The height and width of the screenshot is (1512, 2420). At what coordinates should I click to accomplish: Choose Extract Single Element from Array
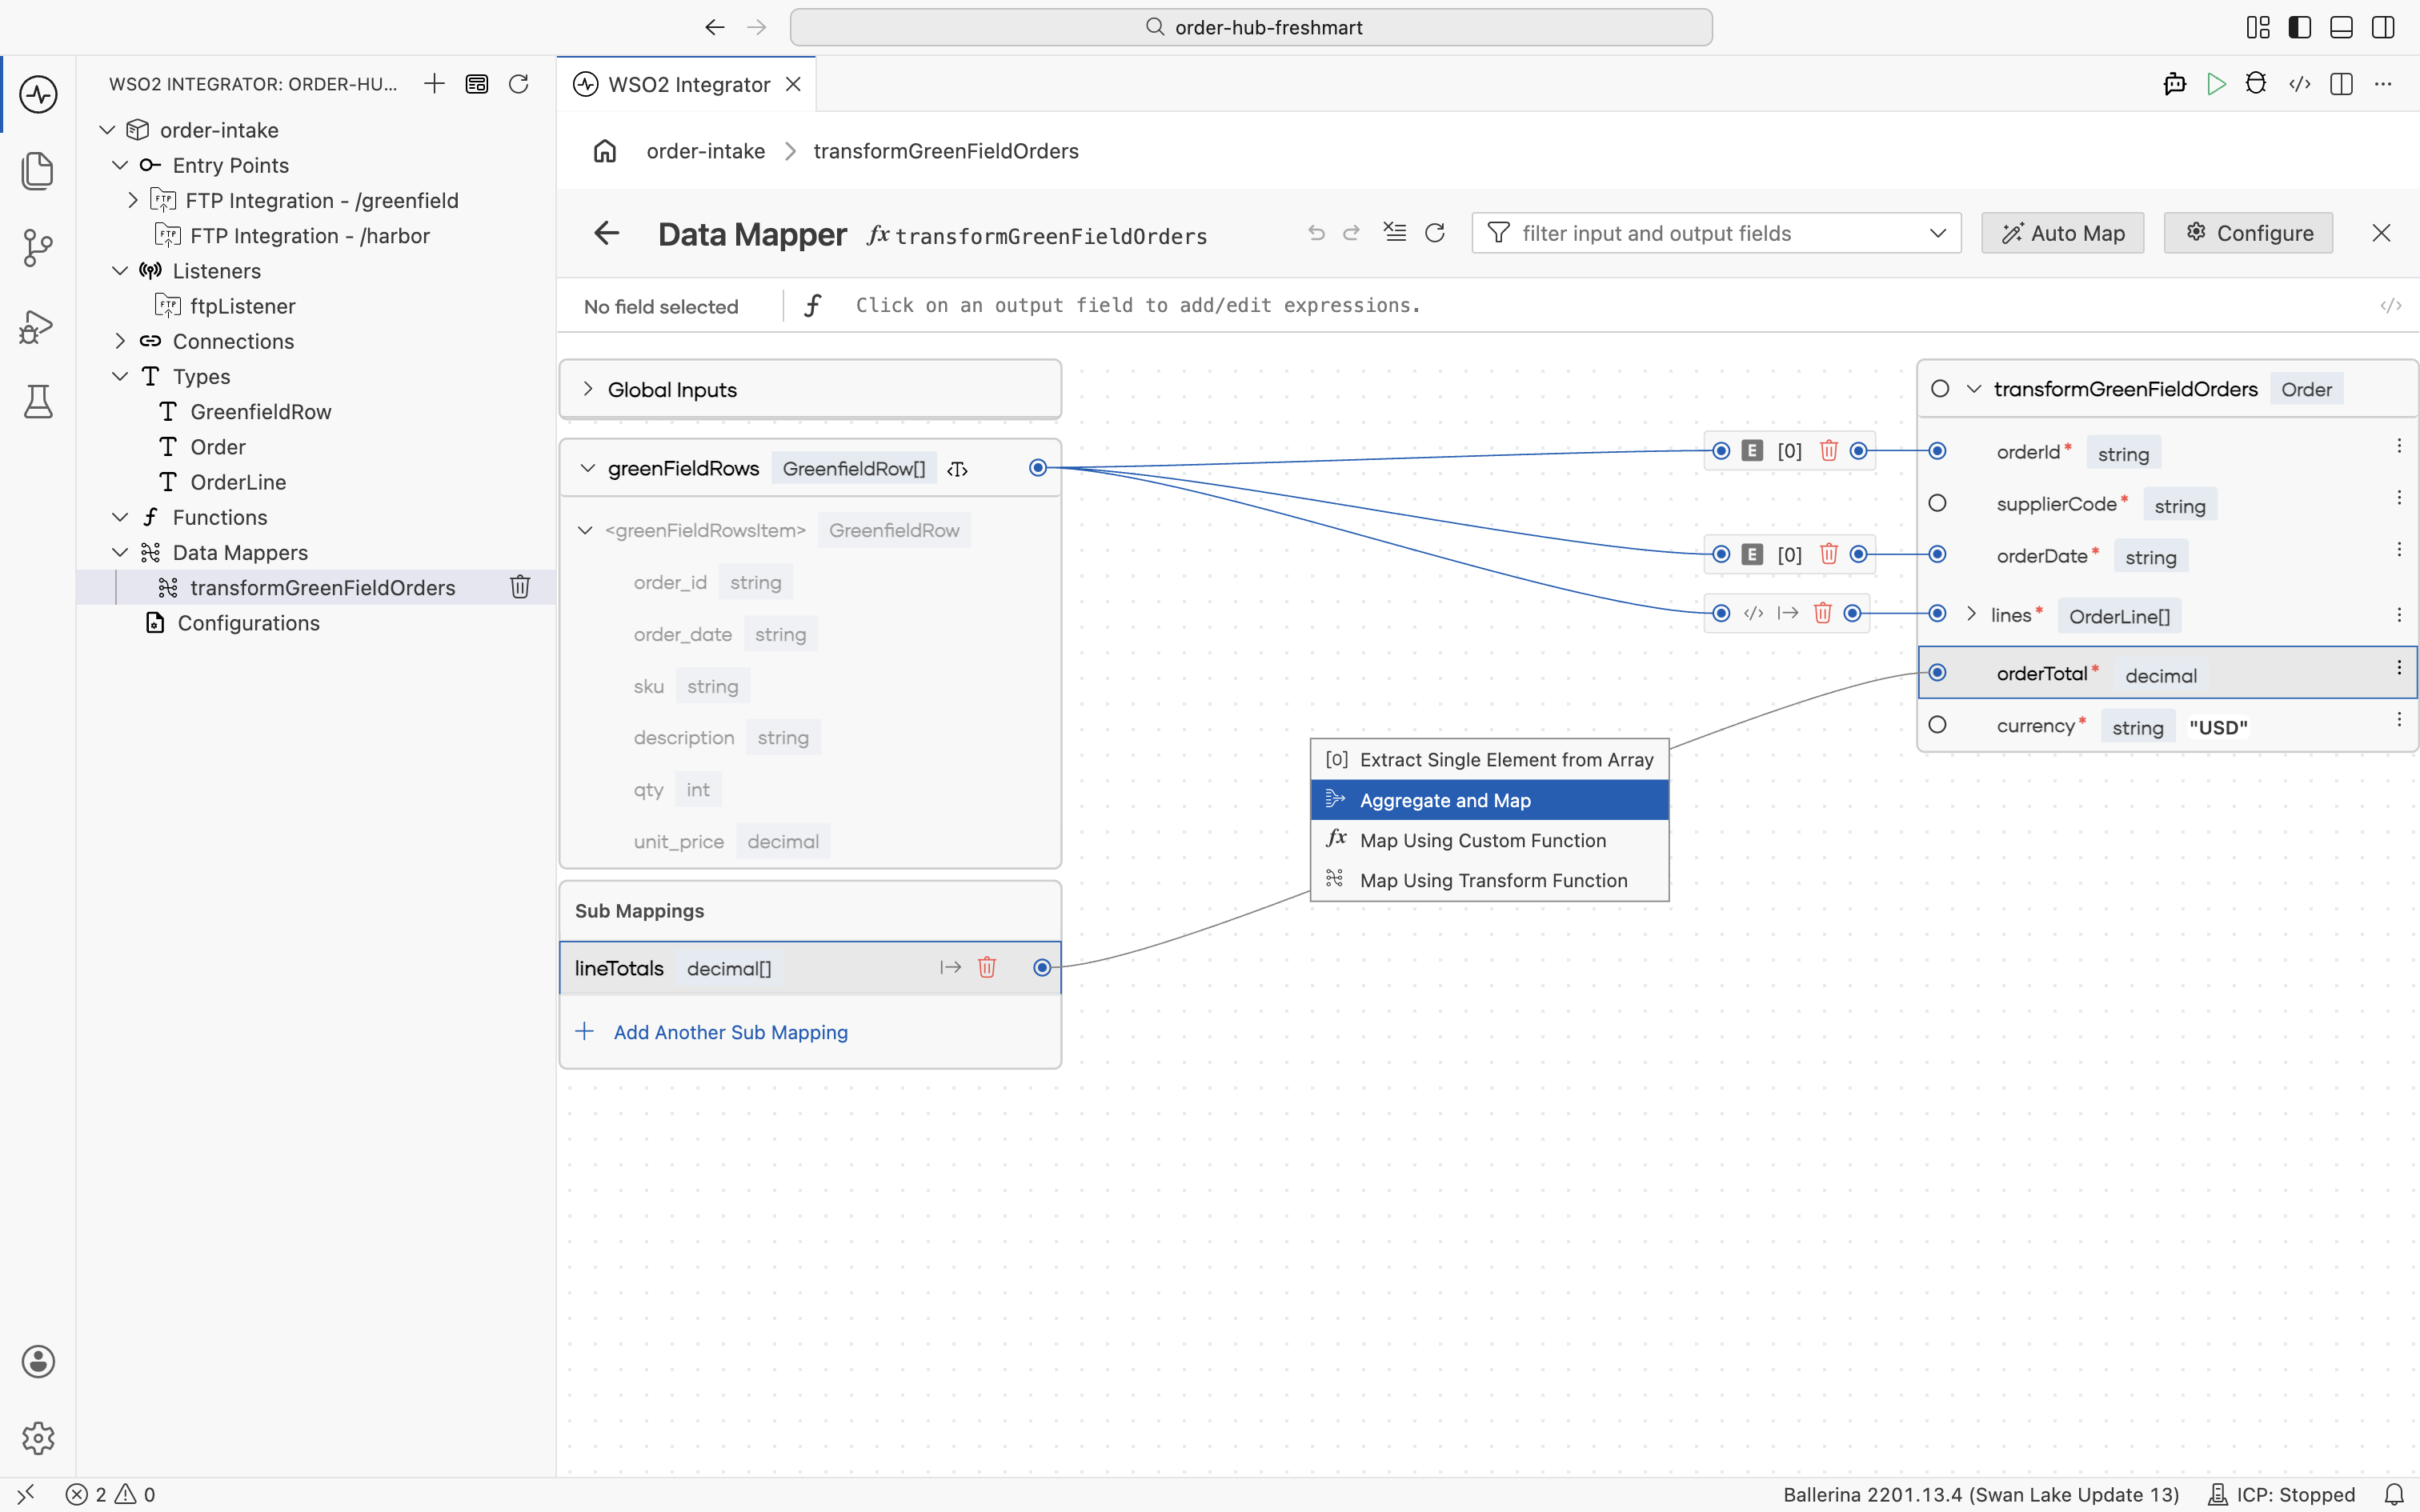coord(1489,760)
